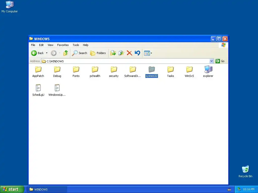Screen dimensions: 258x193
Task: Open the Back history dropdown arrow
Action: pyautogui.click(x=47, y=53)
